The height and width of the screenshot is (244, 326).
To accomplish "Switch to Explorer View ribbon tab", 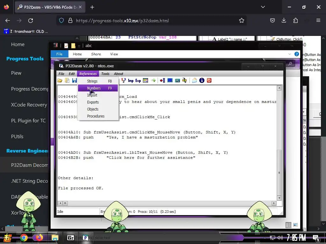I will [114, 54].
